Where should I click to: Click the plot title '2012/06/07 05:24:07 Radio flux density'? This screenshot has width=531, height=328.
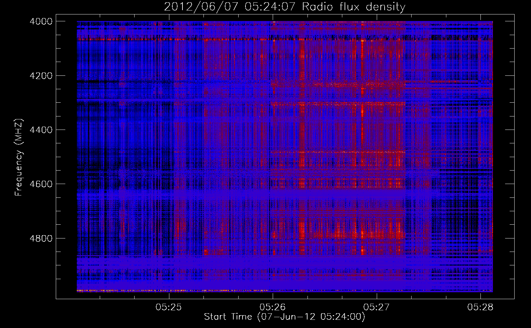285,7
